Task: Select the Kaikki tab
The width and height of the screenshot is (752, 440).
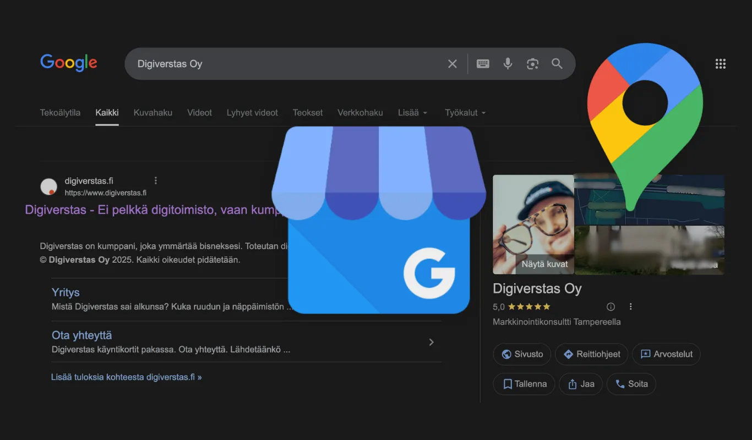Action: pos(107,113)
